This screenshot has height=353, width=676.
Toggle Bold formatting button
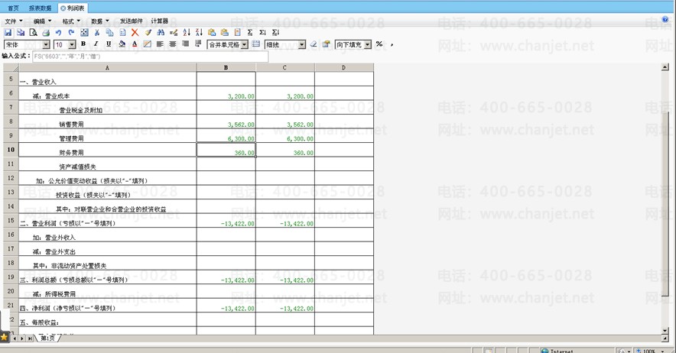[83, 44]
